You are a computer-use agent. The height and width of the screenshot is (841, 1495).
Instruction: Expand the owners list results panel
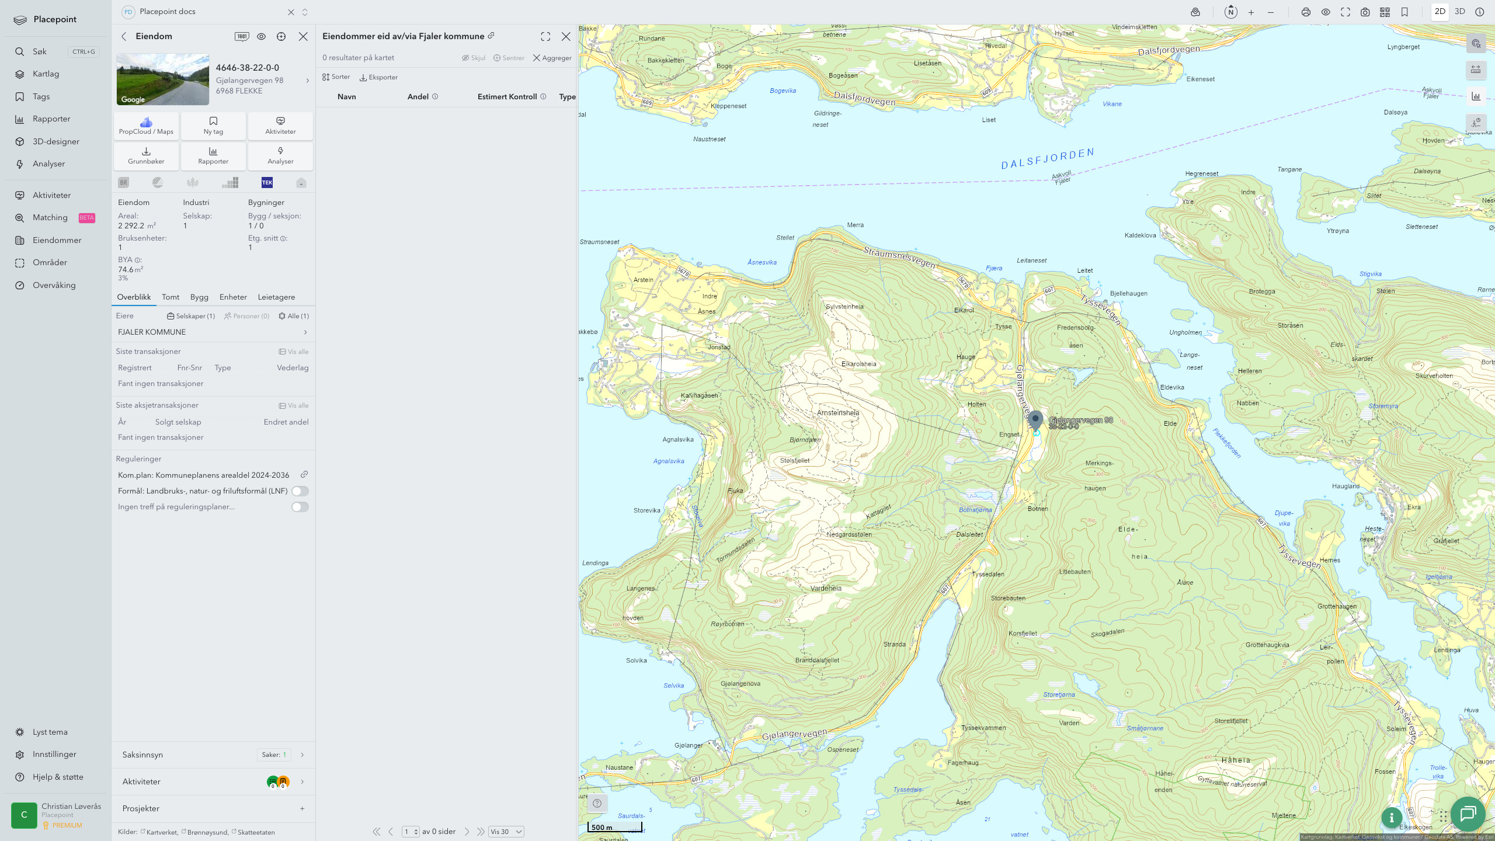click(545, 37)
